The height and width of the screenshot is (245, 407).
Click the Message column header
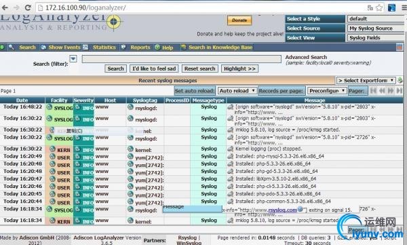click(x=315, y=100)
